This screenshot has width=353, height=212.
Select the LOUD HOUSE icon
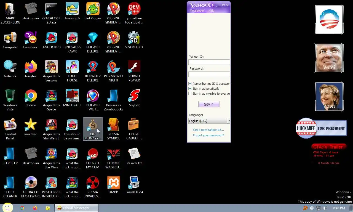(72, 71)
